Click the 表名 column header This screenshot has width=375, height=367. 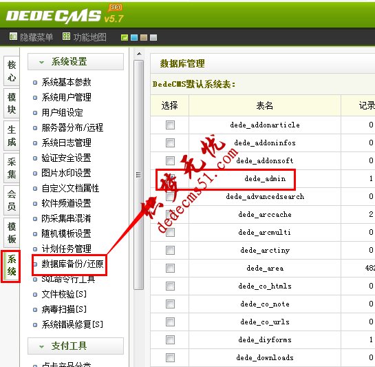(264, 105)
